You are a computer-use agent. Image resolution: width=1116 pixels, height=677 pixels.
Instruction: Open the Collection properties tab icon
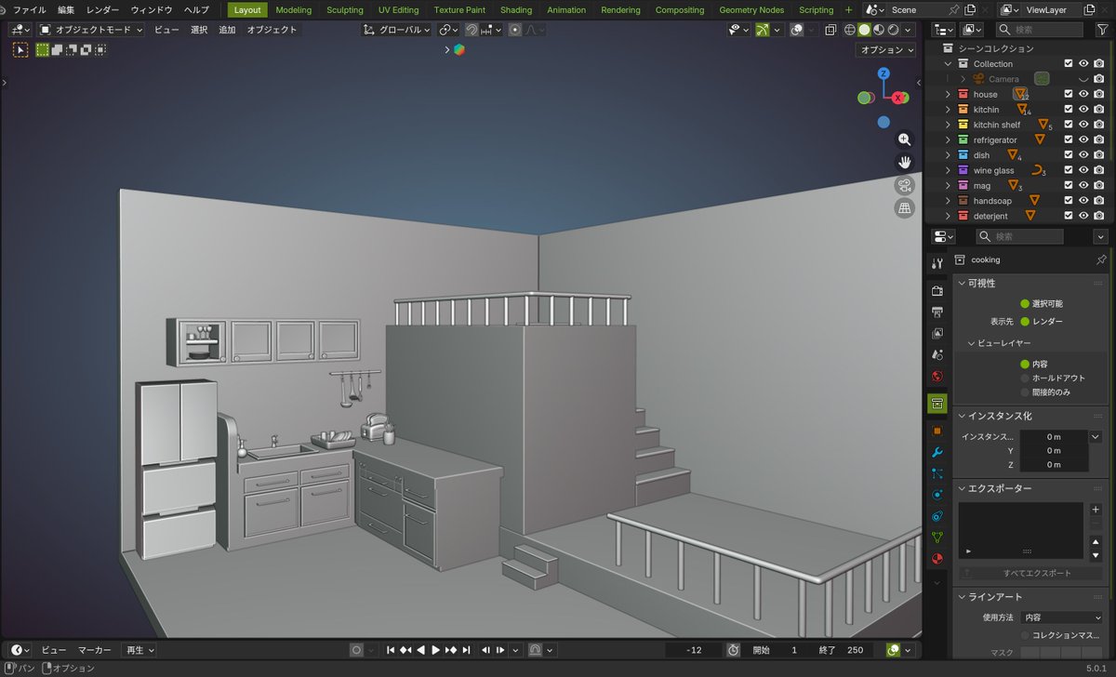pos(937,404)
